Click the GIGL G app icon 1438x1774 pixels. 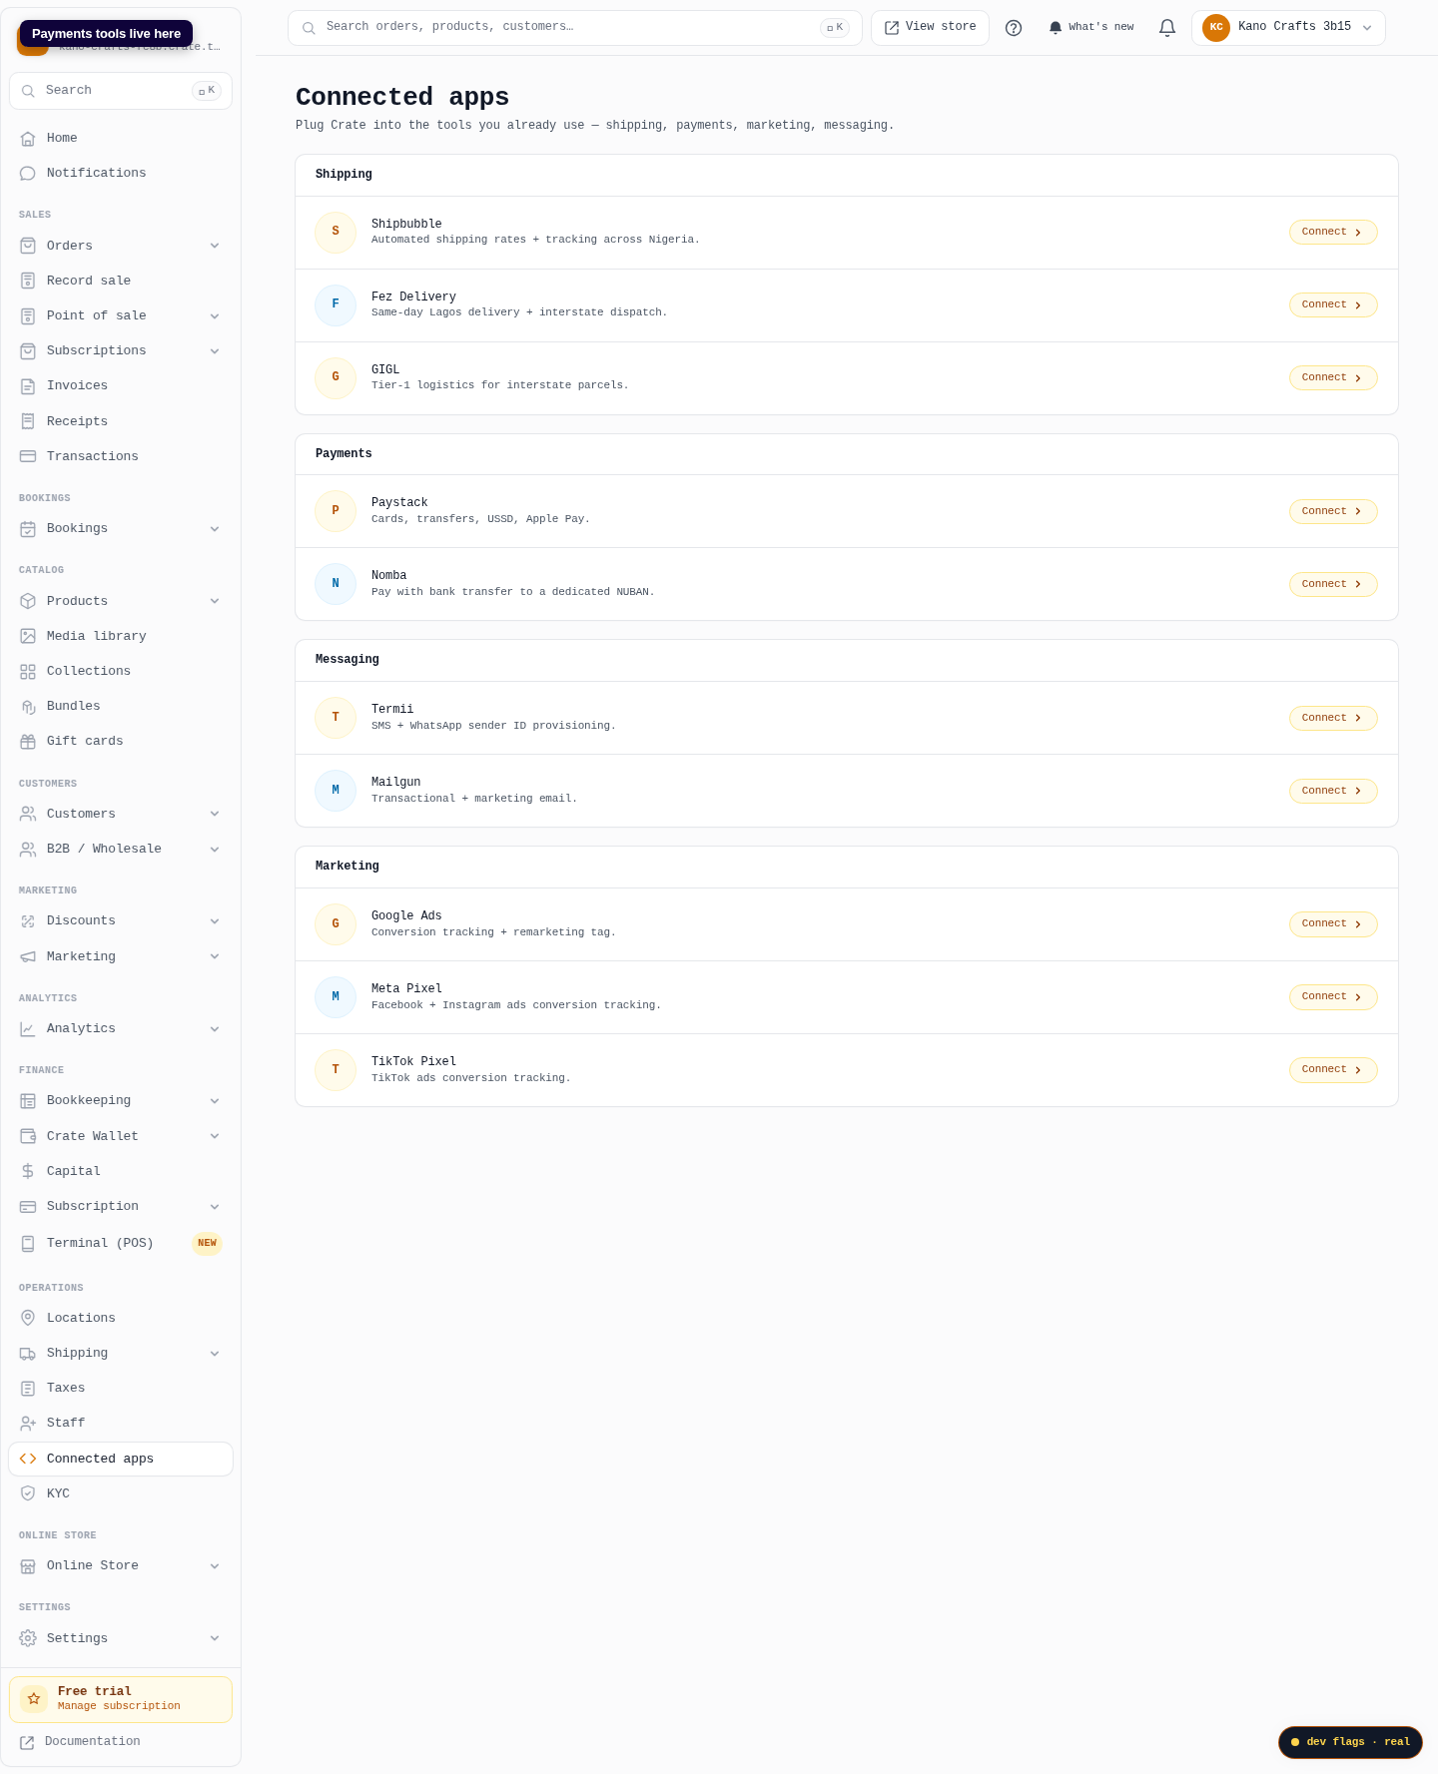click(x=336, y=377)
